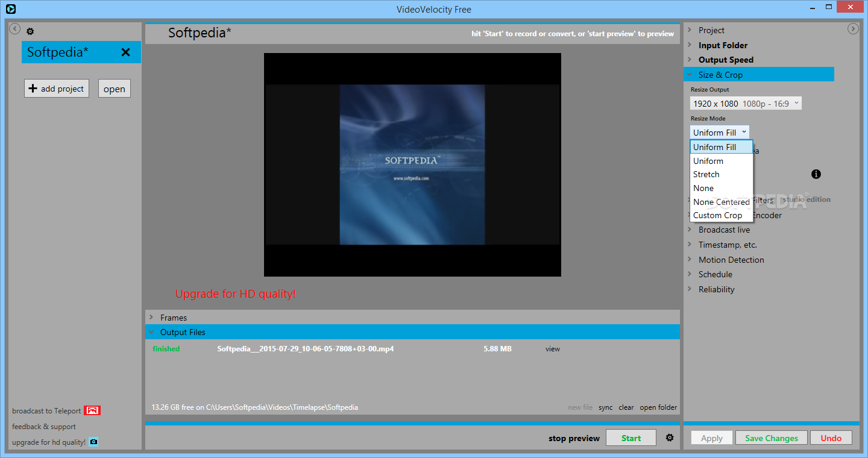Viewport: 868px width, 458px height.
Task: Click the sync link
Action: [605, 407]
